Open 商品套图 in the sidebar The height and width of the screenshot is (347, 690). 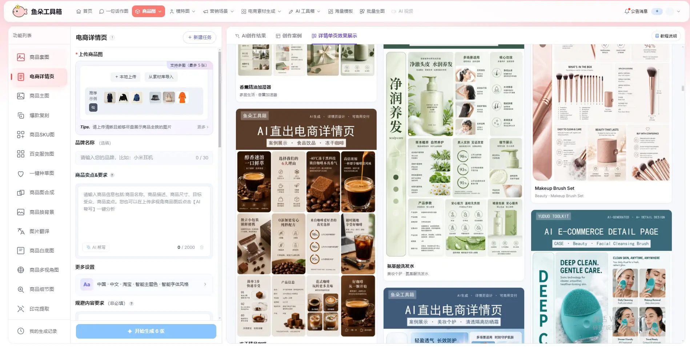[x=39, y=57]
